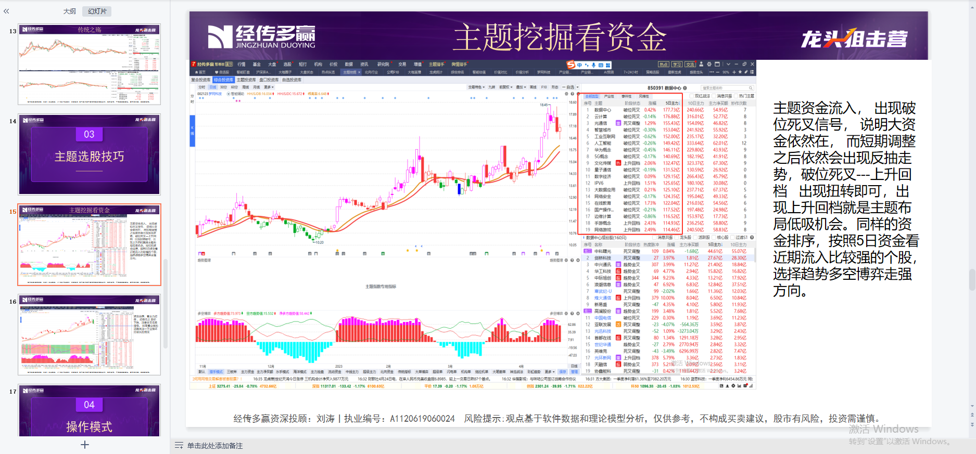Tick the 热门主题 checkbox

736,96
